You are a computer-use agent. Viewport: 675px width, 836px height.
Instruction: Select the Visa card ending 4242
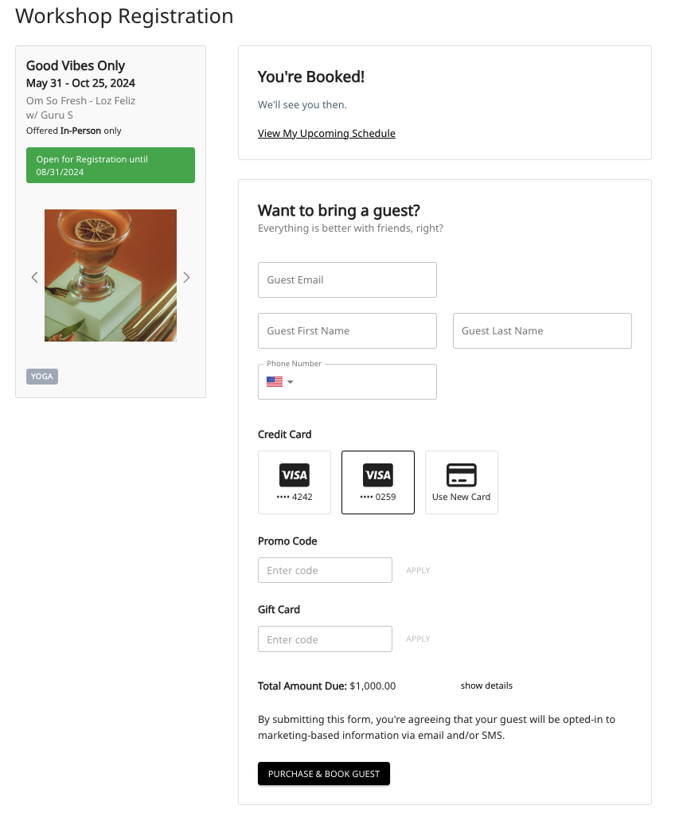click(x=295, y=482)
